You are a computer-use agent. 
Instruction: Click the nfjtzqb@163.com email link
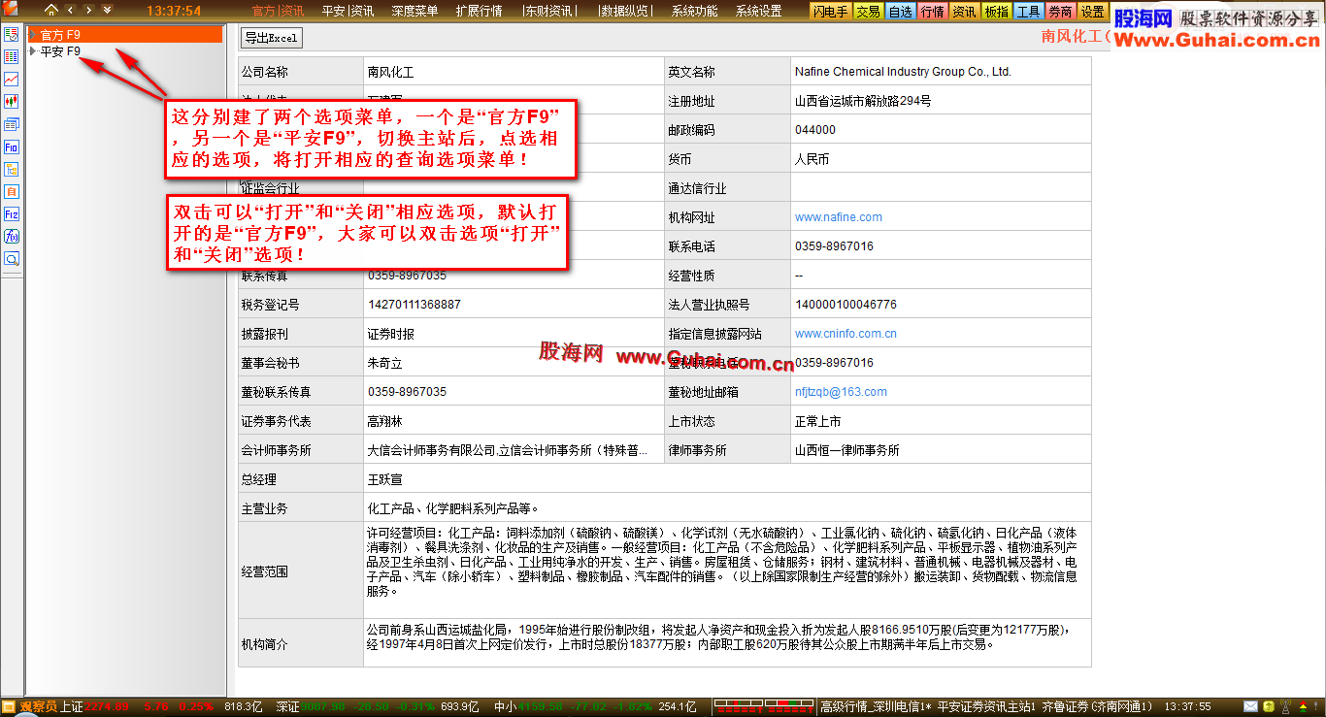(x=841, y=392)
